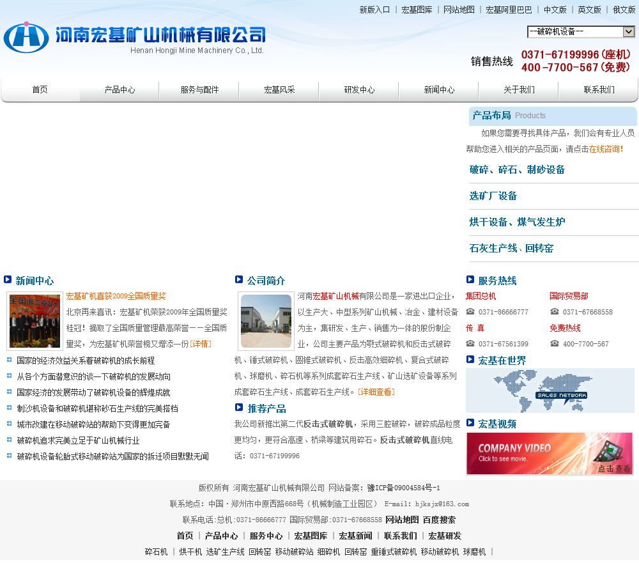
Task: Open 烘干设备、煤气发生炉 category
Action: 517,222
